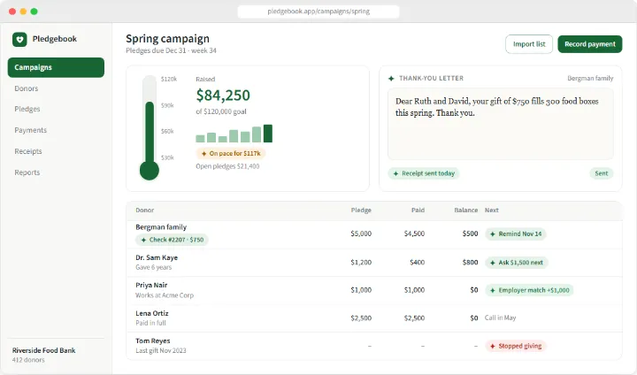The width and height of the screenshot is (637, 375).
Task: Click the Import list button
Action: (x=529, y=44)
